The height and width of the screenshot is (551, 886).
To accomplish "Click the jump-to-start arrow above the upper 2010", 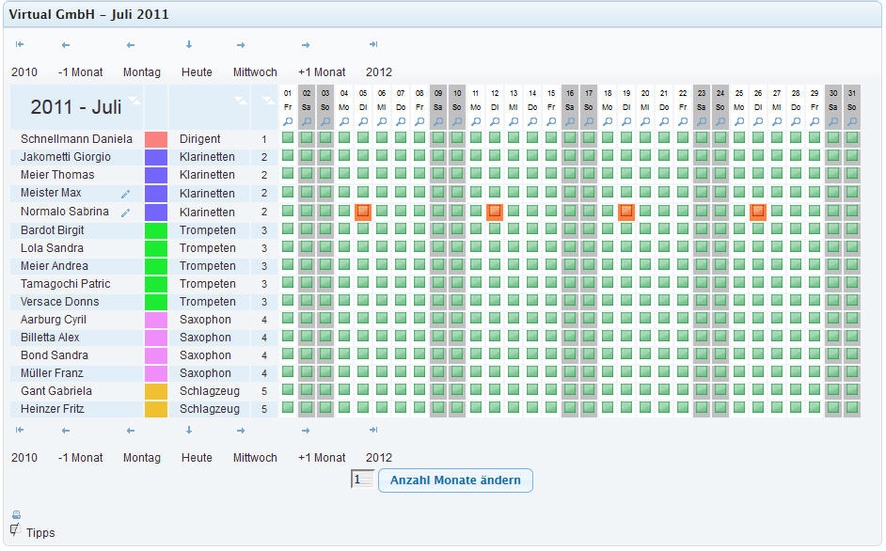I will (20, 44).
